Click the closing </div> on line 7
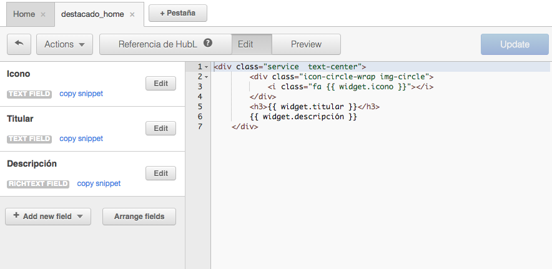The width and height of the screenshot is (552, 269). [245, 127]
